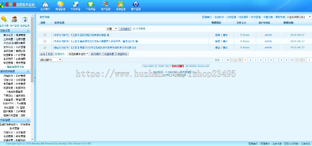Open the 下载频道 green arrow icon
This screenshot has width=312, height=146.
[x=90, y=4]
